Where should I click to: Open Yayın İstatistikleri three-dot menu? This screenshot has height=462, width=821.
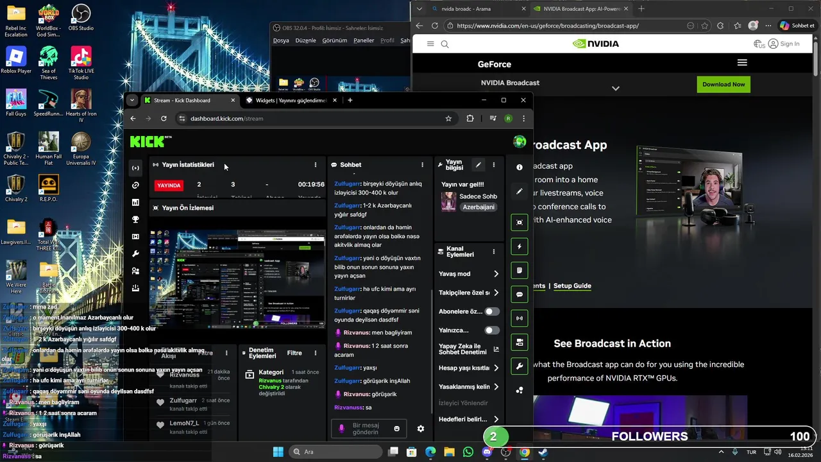coord(315,165)
